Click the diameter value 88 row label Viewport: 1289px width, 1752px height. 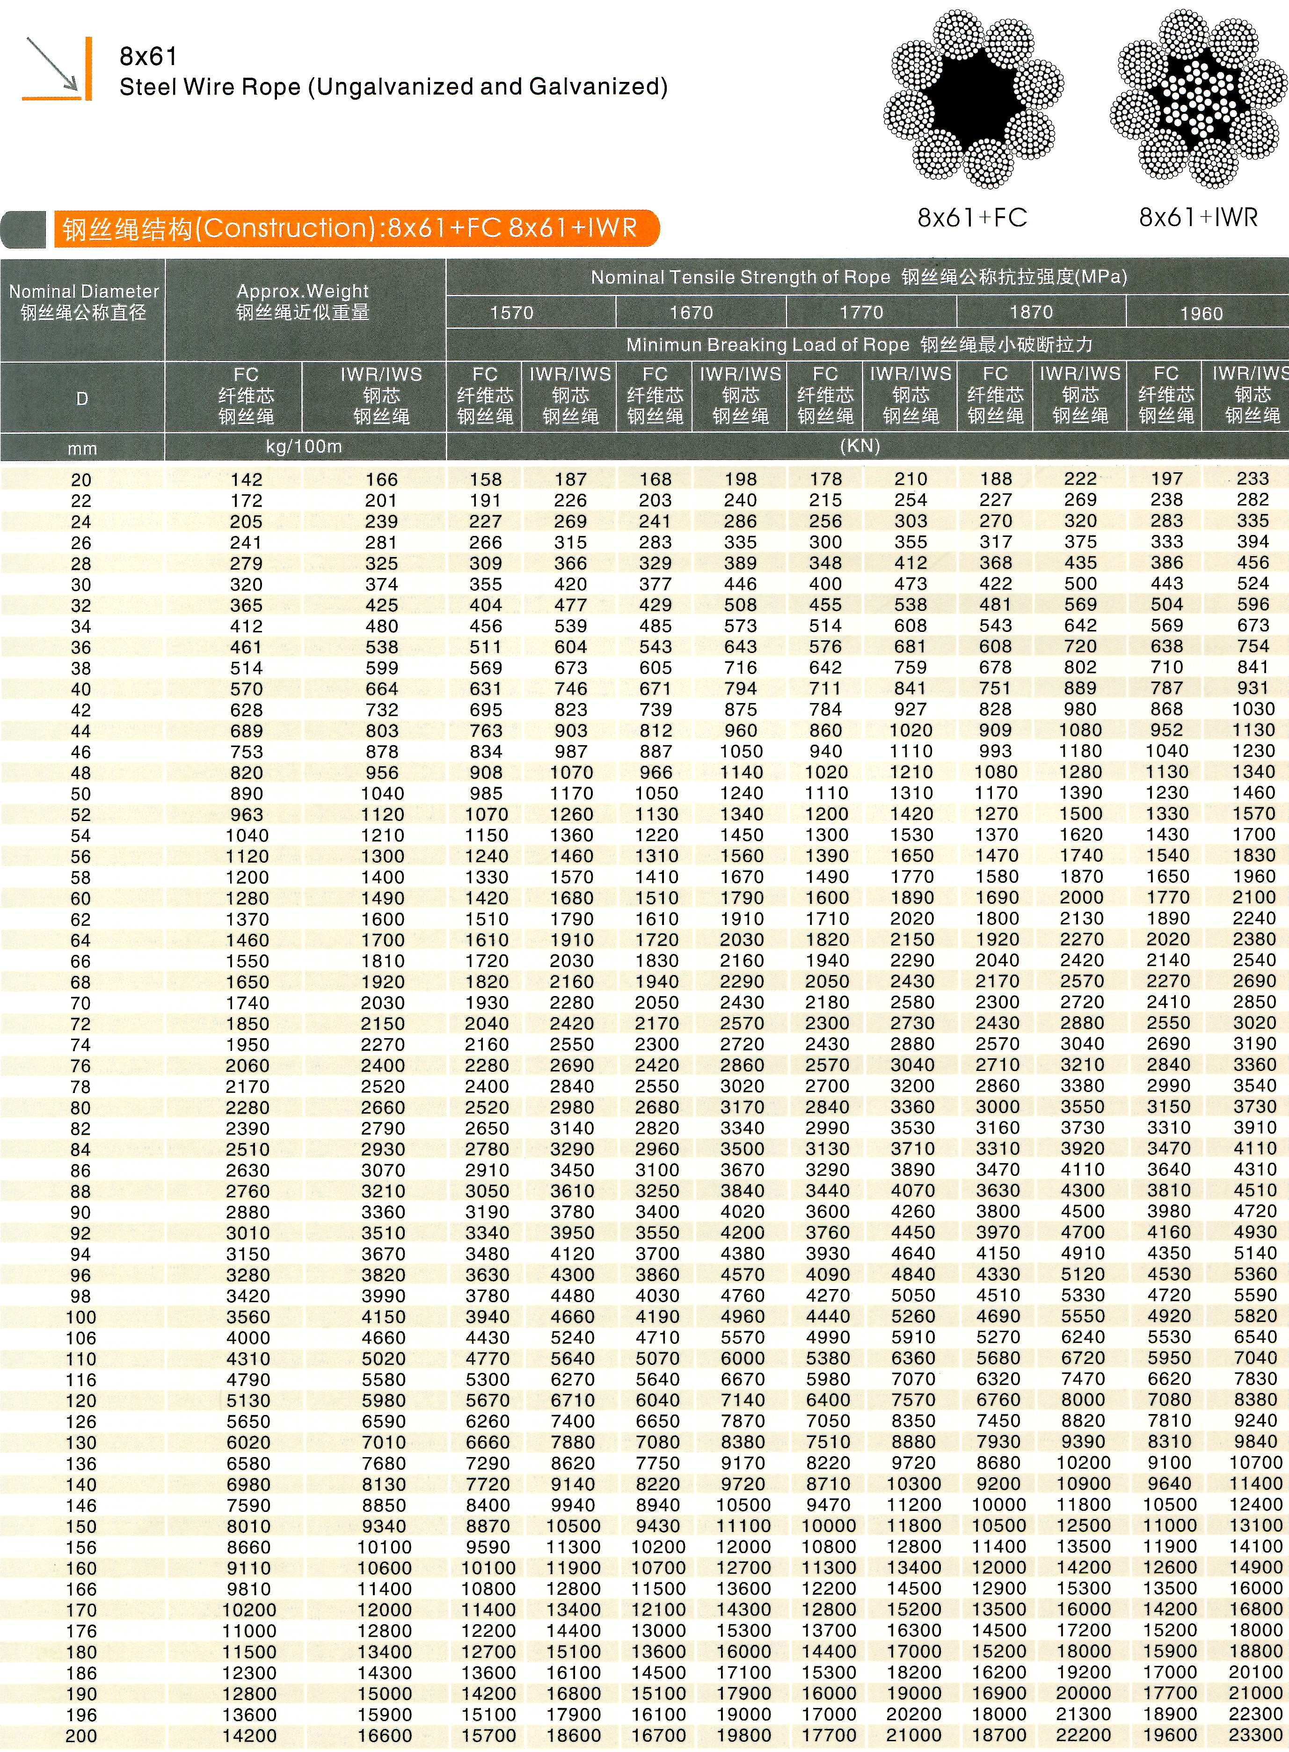click(x=81, y=1192)
